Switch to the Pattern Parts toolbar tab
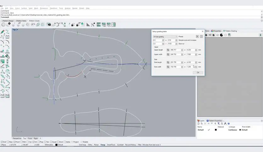Image resolution: width=263 pixels, height=152 pixels. click(x=21, y=21)
